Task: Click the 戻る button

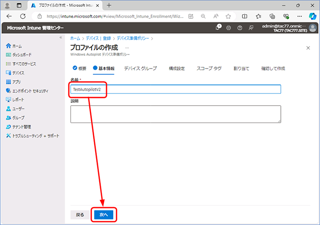Action: pyautogui.click(x=80, y=215)
